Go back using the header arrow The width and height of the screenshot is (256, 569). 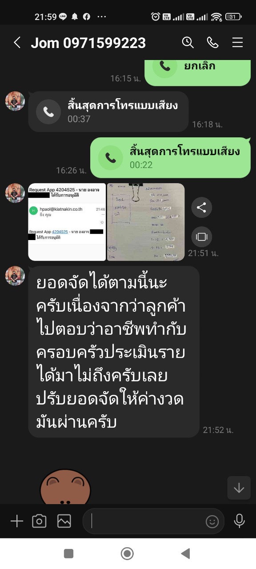(x=17, y=43)
